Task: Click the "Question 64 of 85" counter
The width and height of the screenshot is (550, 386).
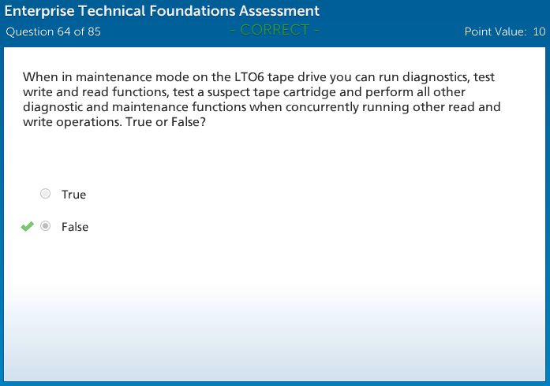Action: [x=53, y=32]
